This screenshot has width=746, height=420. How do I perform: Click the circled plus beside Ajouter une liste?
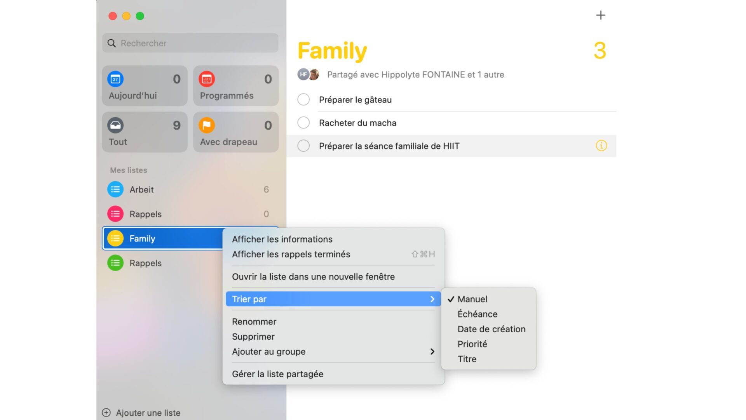[106, 413]
